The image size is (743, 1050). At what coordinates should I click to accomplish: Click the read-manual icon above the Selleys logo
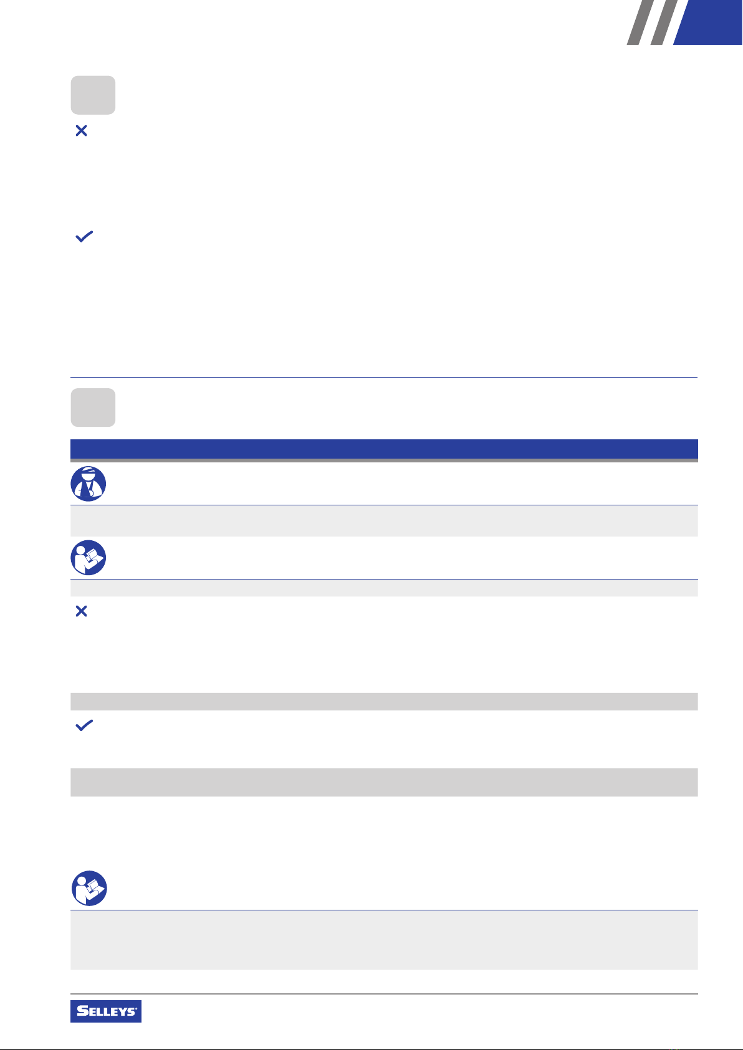click(x=89, y=888)
